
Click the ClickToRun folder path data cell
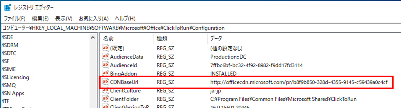tap(283, 99)
